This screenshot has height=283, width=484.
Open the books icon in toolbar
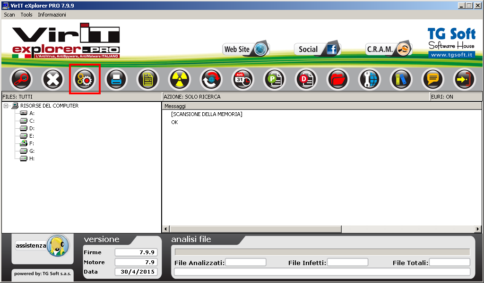tap(401, 79)
